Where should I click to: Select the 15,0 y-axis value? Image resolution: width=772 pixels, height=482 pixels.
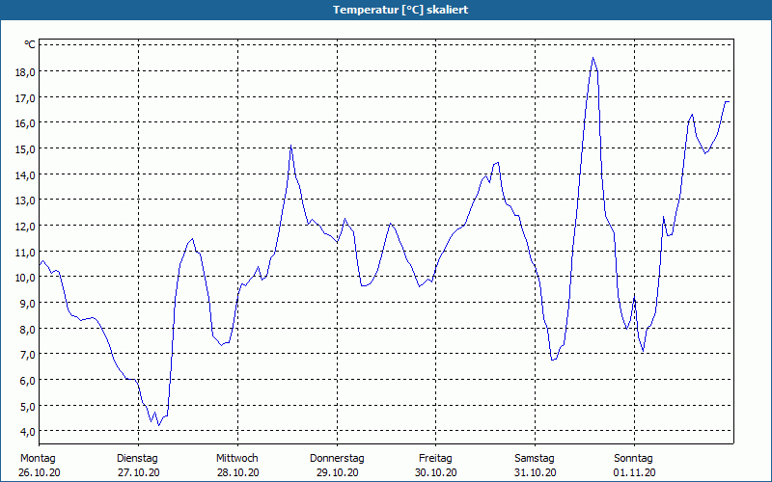[26, 149]
